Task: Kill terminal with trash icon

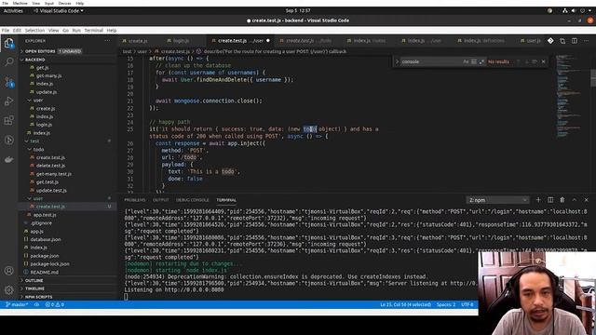Action: (x=562, y=200)
